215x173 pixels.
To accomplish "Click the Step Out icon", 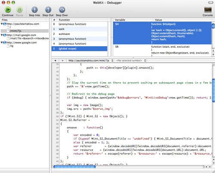I will [x=48, y=10].
